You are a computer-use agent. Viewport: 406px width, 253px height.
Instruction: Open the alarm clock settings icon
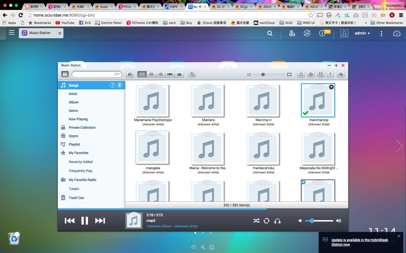pyautogui.click(x=321, y=74)
